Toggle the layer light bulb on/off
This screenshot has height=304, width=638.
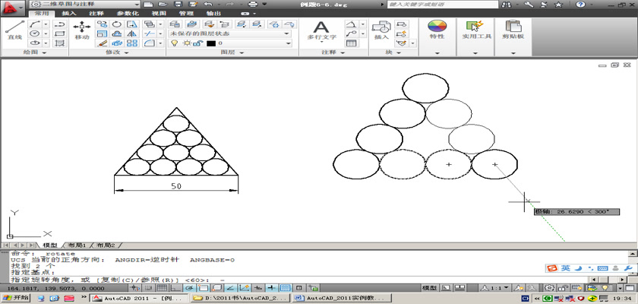click(x=174, y=43)
